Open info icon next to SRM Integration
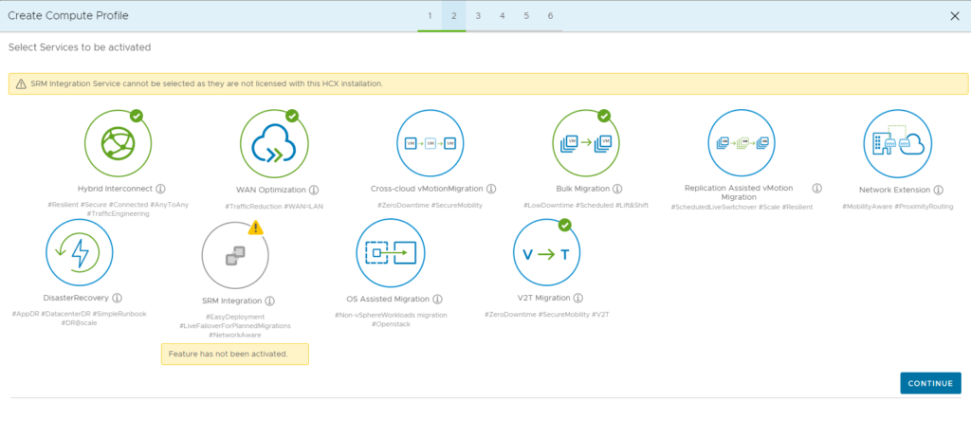 (x=269, y=301)
